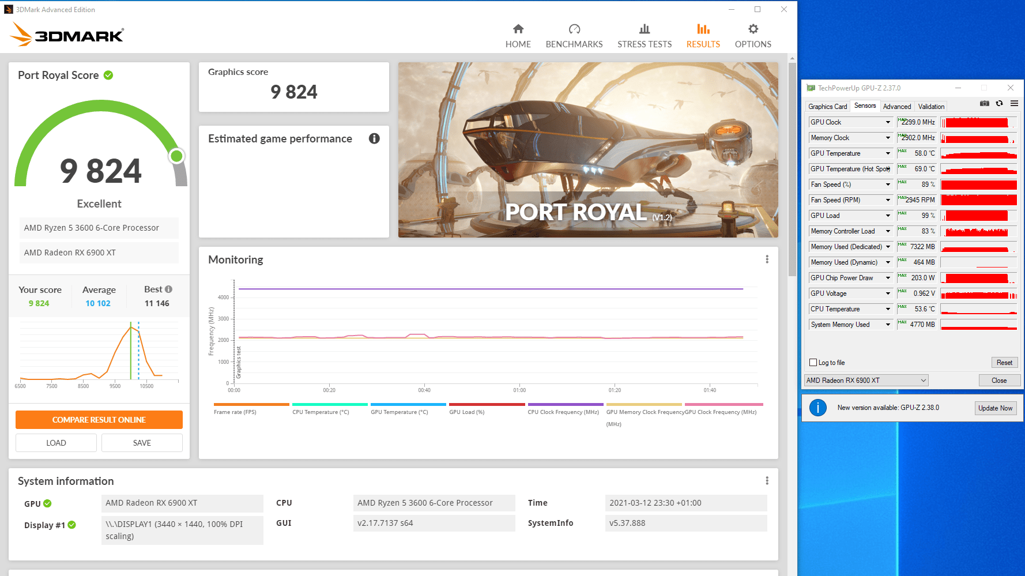Open the Options gear icon
Viewport: 1025px width, 576px height.
753,29
